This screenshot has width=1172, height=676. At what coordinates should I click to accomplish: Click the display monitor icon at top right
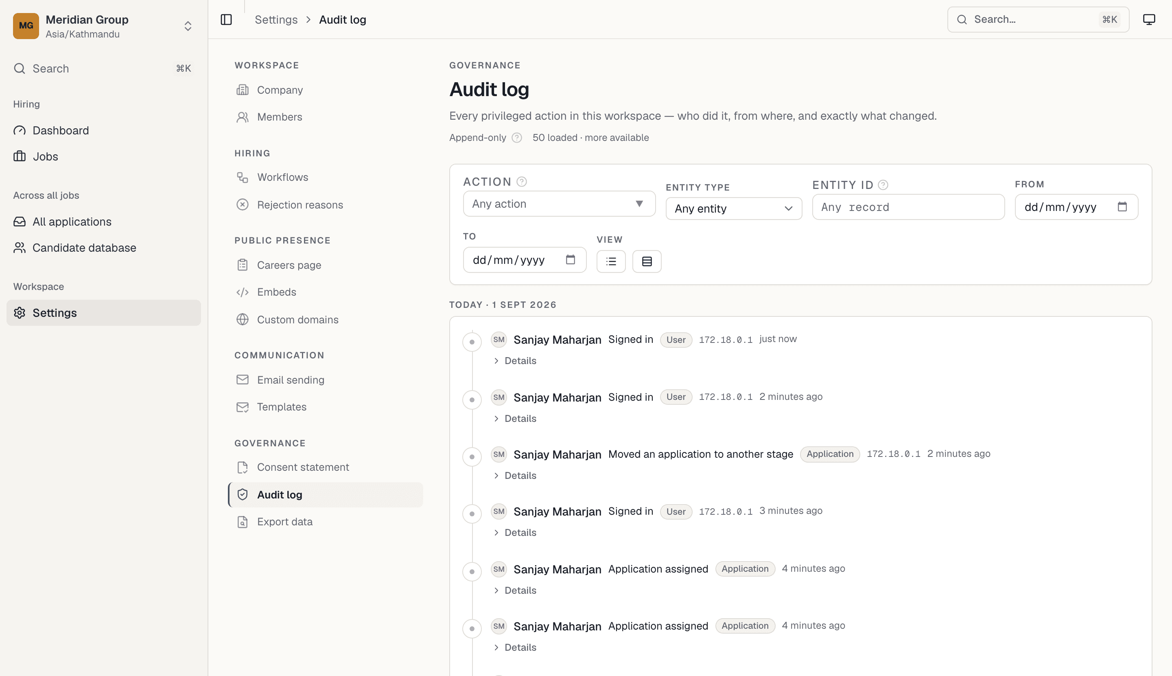tap(1149, 20)
